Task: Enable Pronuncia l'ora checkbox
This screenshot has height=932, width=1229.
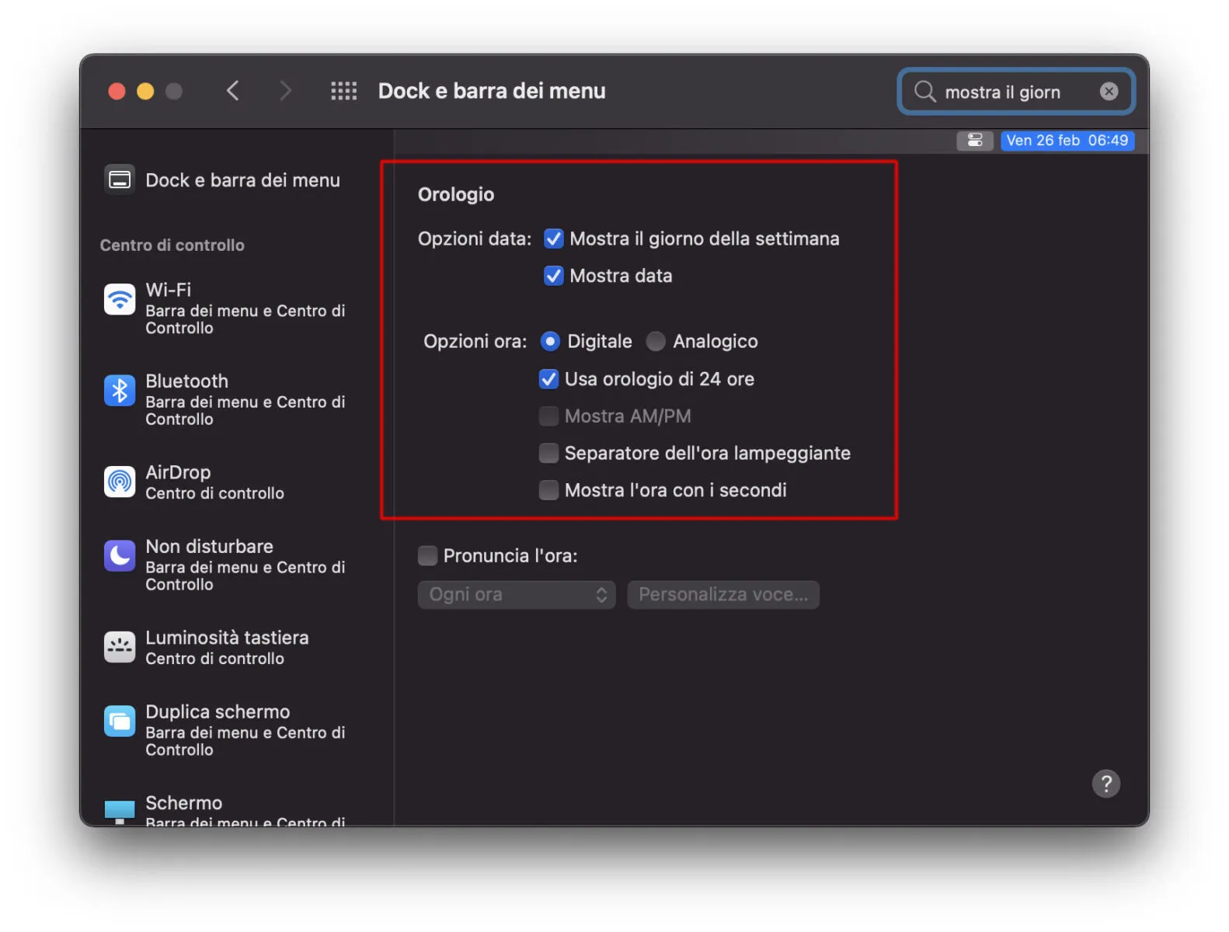Action: point(427,555)
